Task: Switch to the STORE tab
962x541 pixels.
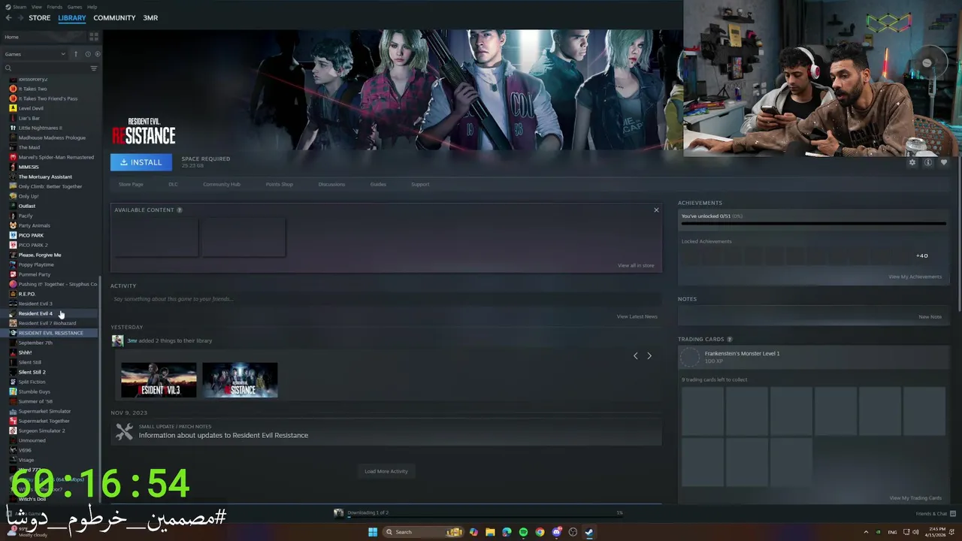Action: (x=39, y=18)
